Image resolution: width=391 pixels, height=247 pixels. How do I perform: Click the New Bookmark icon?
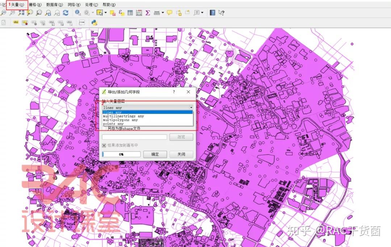tap(179, 13)
